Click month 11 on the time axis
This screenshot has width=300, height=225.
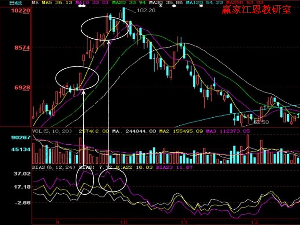point(185,222)
